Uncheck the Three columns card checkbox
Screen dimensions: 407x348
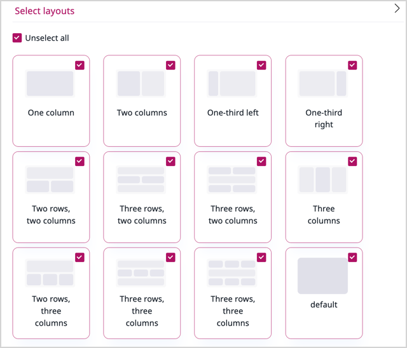(352, 161)
